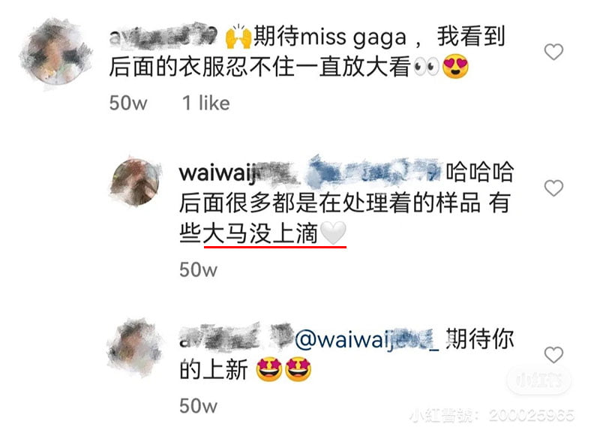Click the heart-eyes emoji after 放大看
Image resolution: width=600 pixels, height=442 pixels.
[x=455, y=67]
